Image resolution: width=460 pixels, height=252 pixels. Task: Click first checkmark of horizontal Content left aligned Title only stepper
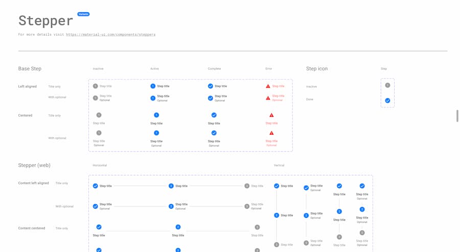[x=96, y=186]
